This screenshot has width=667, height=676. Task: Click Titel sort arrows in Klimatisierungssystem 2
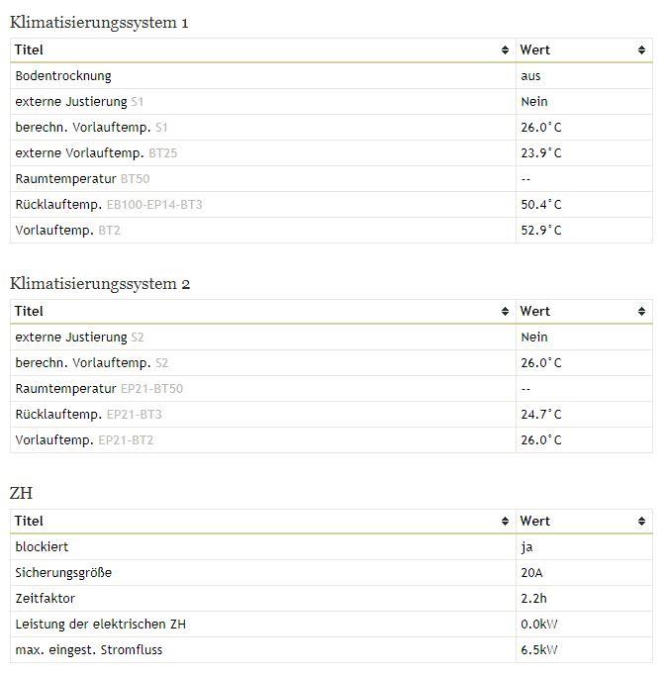point(505,311)
